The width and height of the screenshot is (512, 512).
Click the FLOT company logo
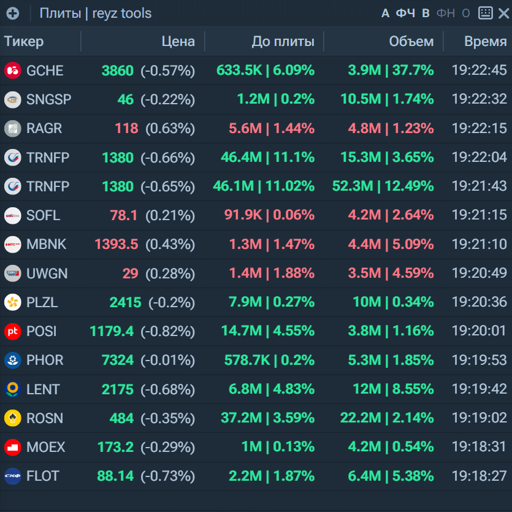(13, 476)
